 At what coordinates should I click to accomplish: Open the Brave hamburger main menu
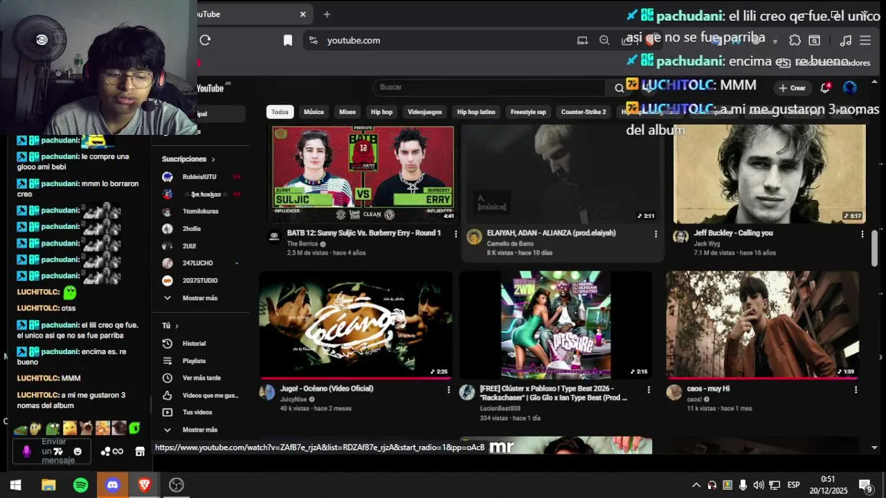point(865,40)
